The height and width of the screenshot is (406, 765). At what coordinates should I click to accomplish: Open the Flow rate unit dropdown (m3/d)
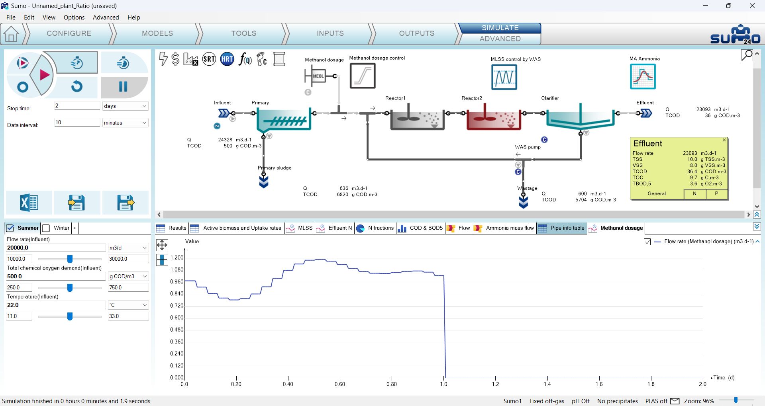128,248
